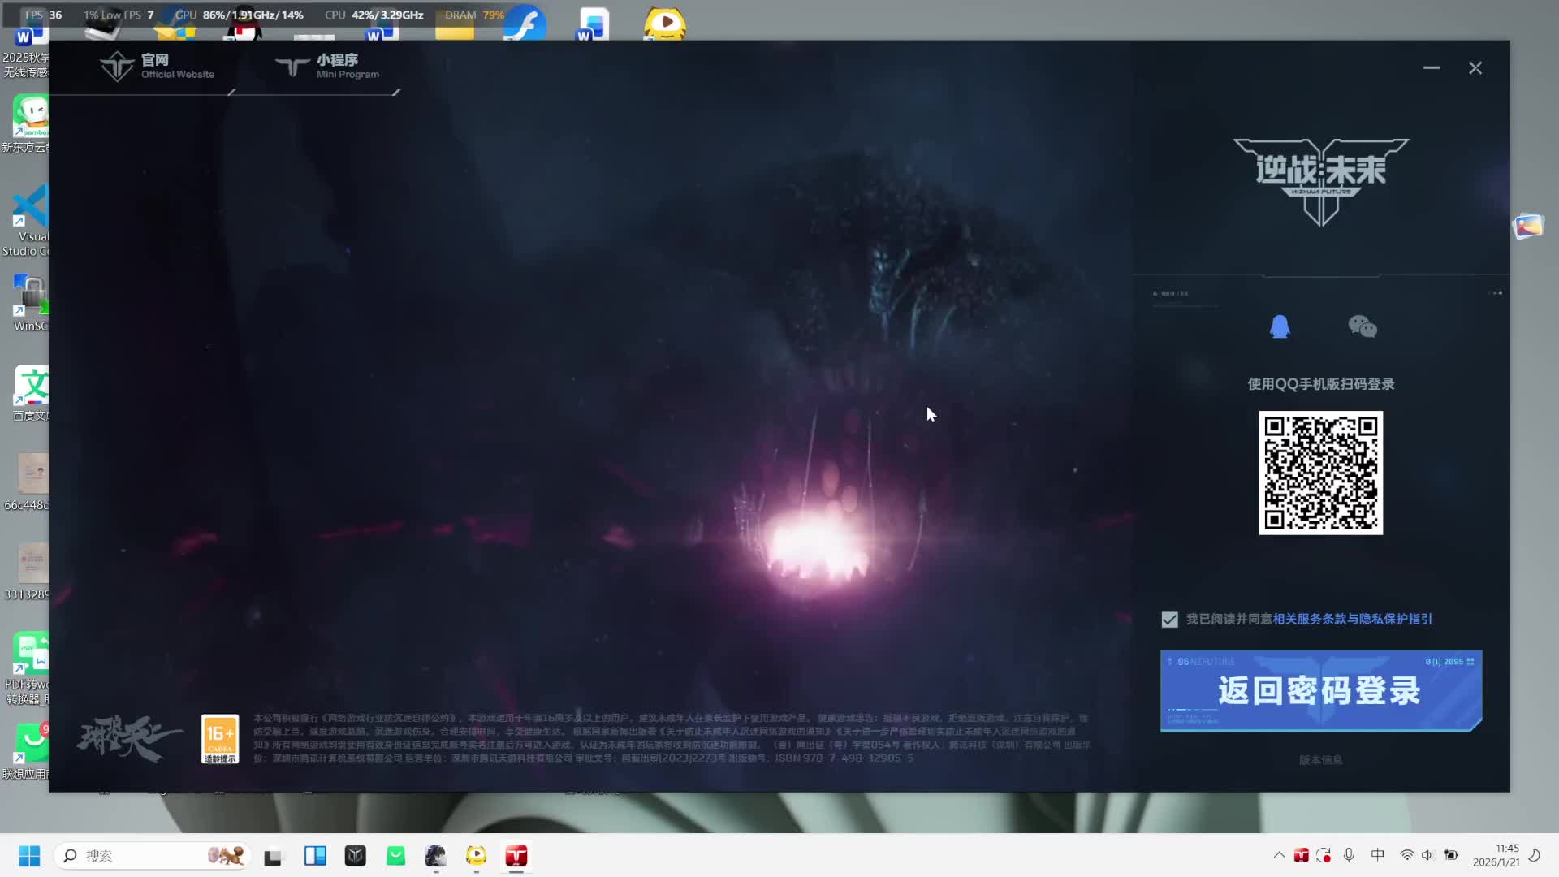
Task: Click the 逆战未来 game logo
Action: tap(1320, 180)
